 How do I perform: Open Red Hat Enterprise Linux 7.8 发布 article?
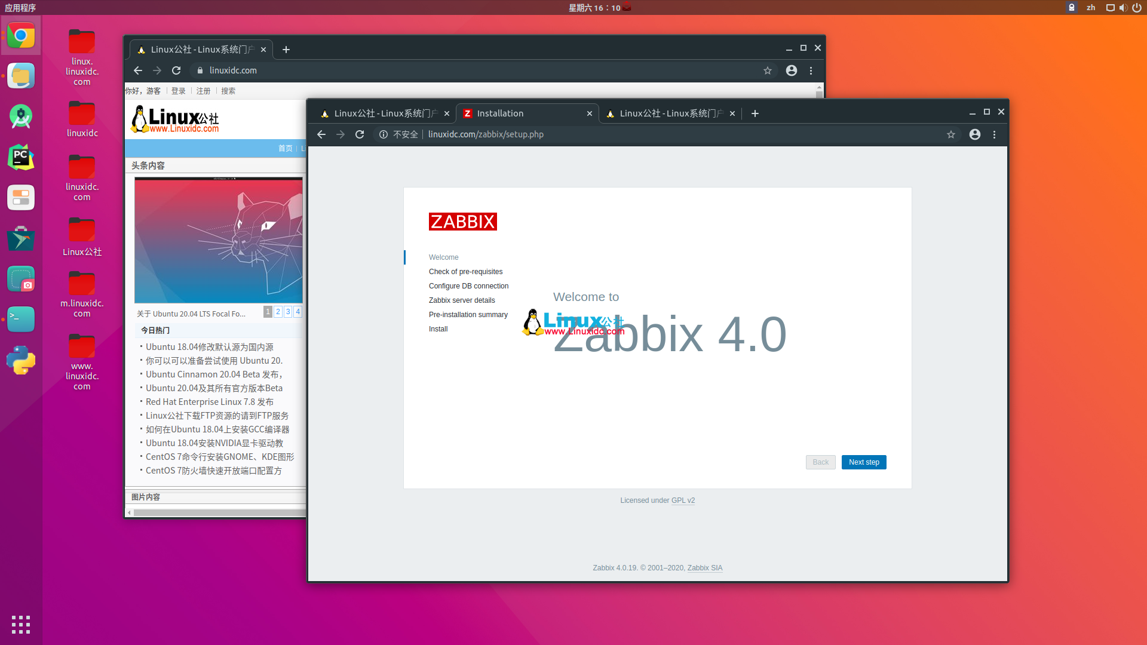click(x=210, y=402)
